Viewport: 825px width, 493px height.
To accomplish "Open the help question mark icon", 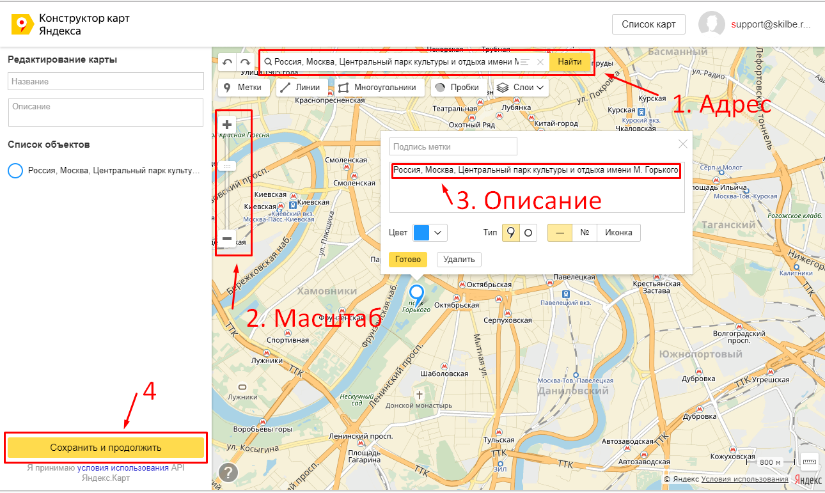I will 228,473.
